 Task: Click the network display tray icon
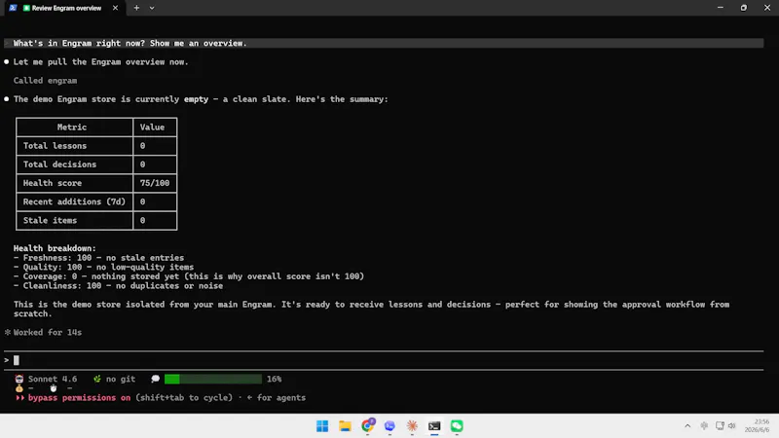pyautogui.click(x=720, y=426)
